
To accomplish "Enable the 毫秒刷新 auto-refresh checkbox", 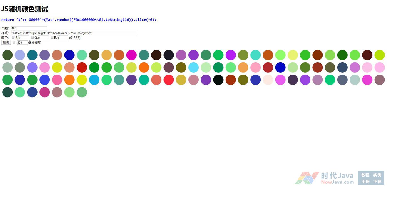I will point(14,42).
